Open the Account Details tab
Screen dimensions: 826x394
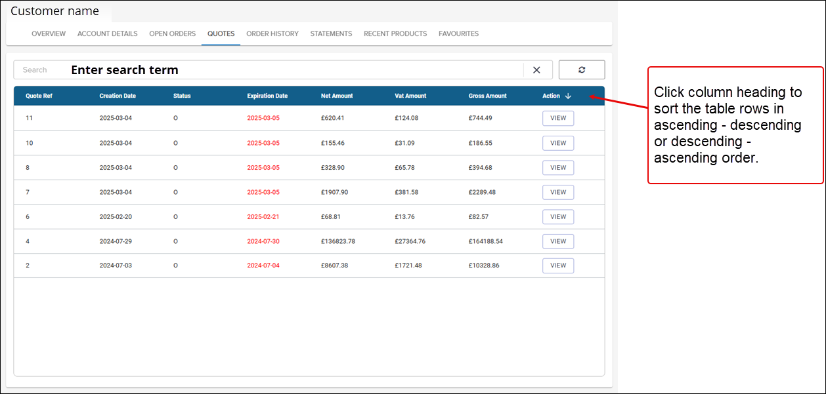pyautogui.click(x=108, y=34)
